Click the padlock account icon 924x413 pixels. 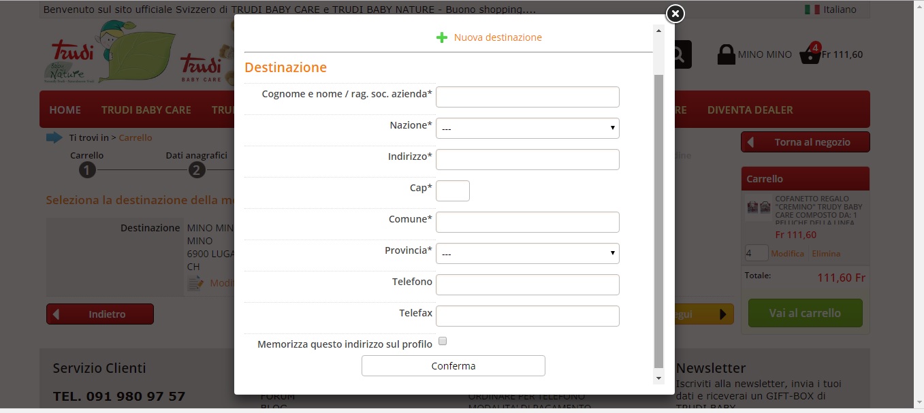click(727, 54)
